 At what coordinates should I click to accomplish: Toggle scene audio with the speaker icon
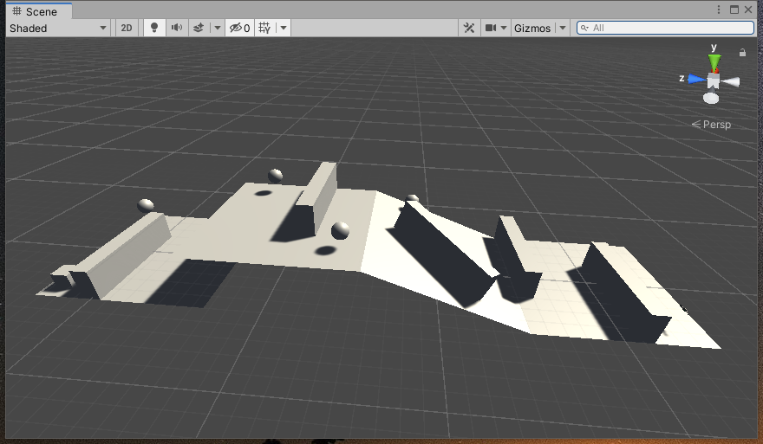point(177,28)
